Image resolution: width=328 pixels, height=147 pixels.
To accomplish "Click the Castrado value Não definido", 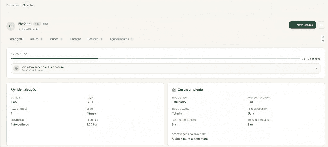I will [20, 124].
